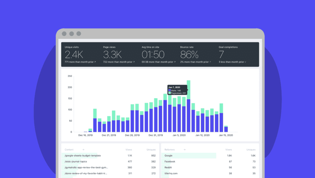
Task: Click the Bounce rate 86% value
Action: (189, 55)
